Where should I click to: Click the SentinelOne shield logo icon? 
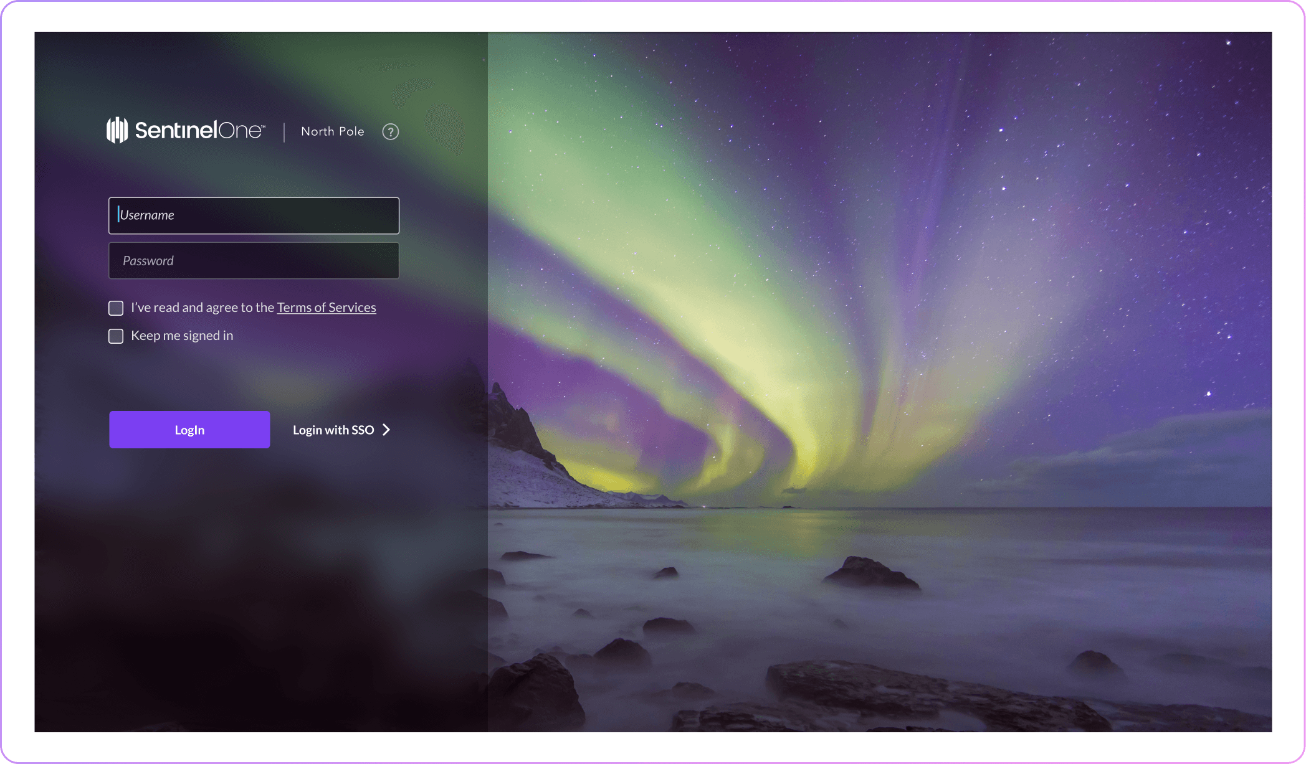click(x=117, y=130)
